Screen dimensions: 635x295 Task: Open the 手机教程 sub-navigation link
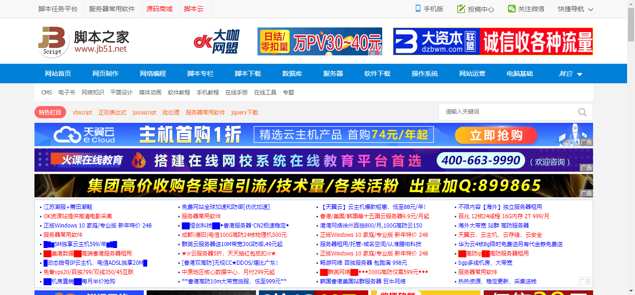click(x=208, y=93)
